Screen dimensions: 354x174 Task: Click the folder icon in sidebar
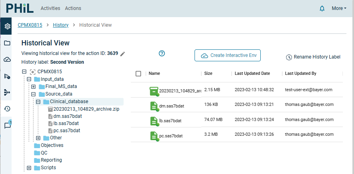[x=7, y=43]
